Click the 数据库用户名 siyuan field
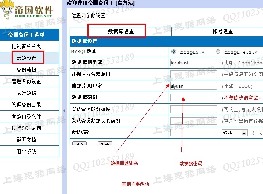Viewport: 263px width, 194px height. (x=194, y=86)
